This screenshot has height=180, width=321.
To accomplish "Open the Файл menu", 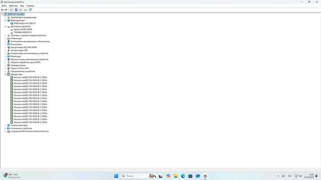I will click(4, 6).
